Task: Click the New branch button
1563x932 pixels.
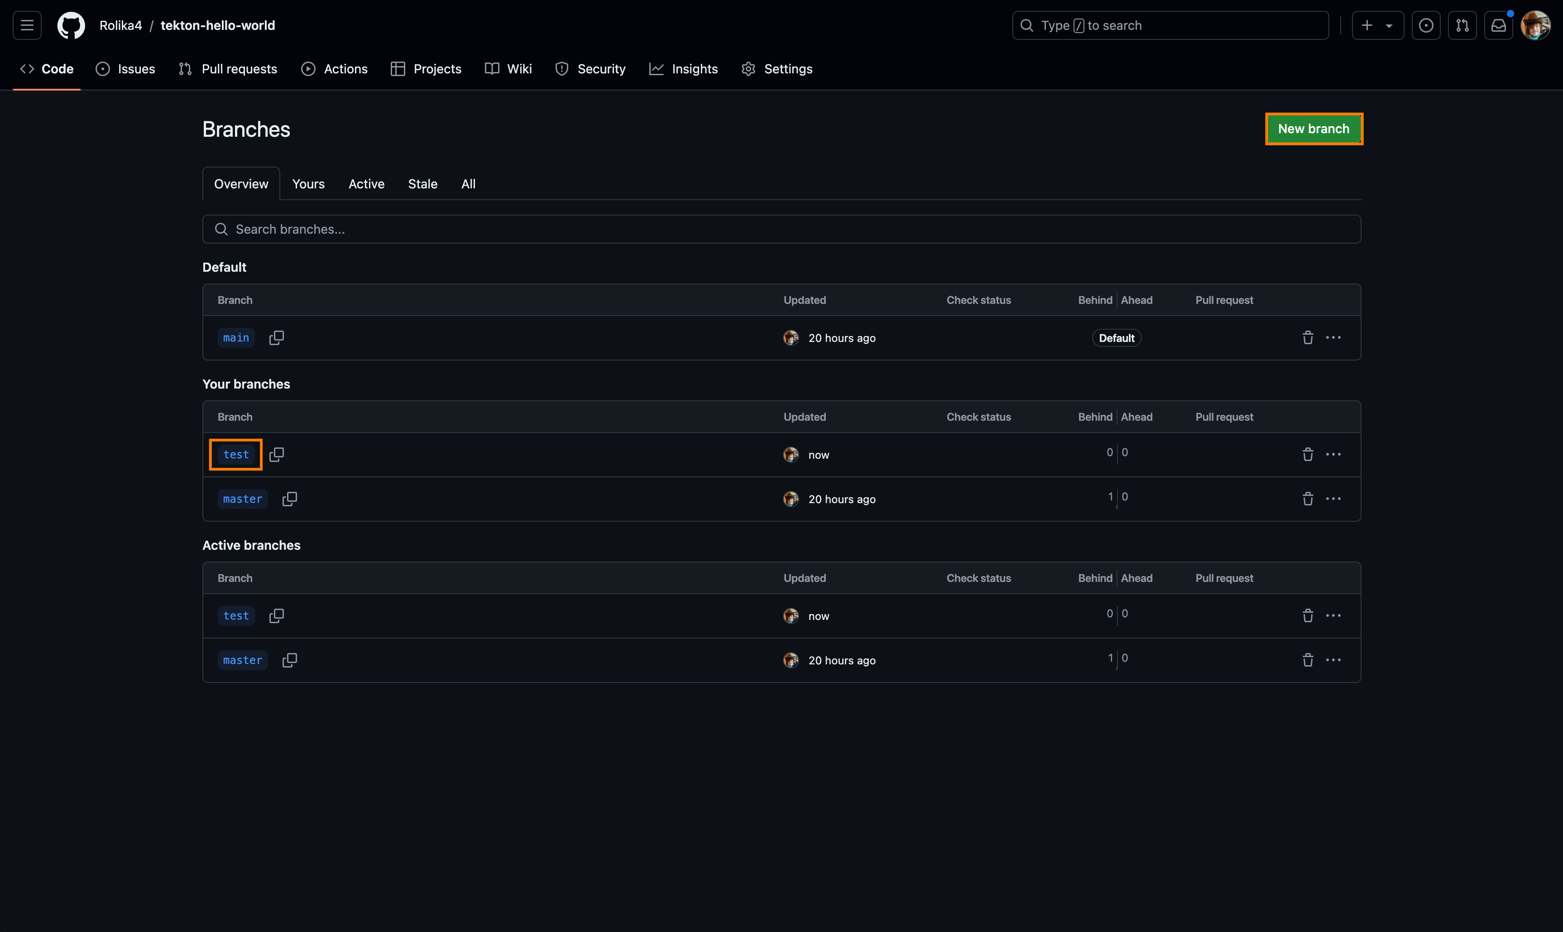Action: tap(1313, 129)
